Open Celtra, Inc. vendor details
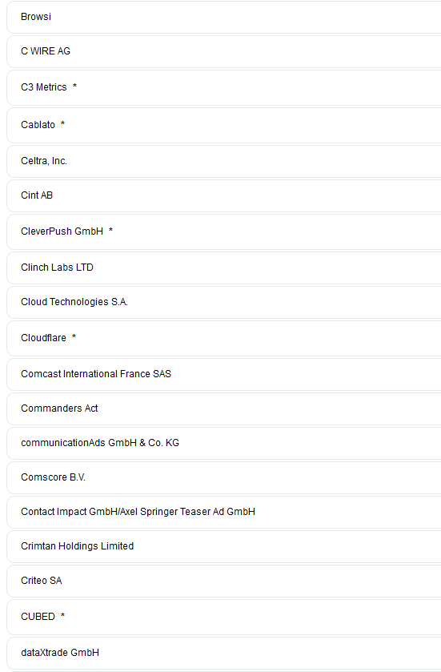Screen dimensions: 441x672 tap(224, 161)
